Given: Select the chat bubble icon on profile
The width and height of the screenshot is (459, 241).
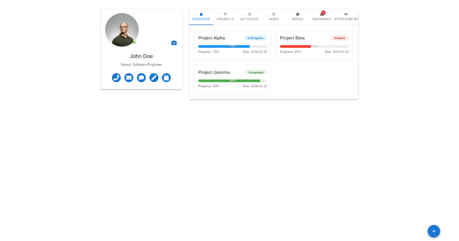Looking at the screenshot, I should pos(142,78).
